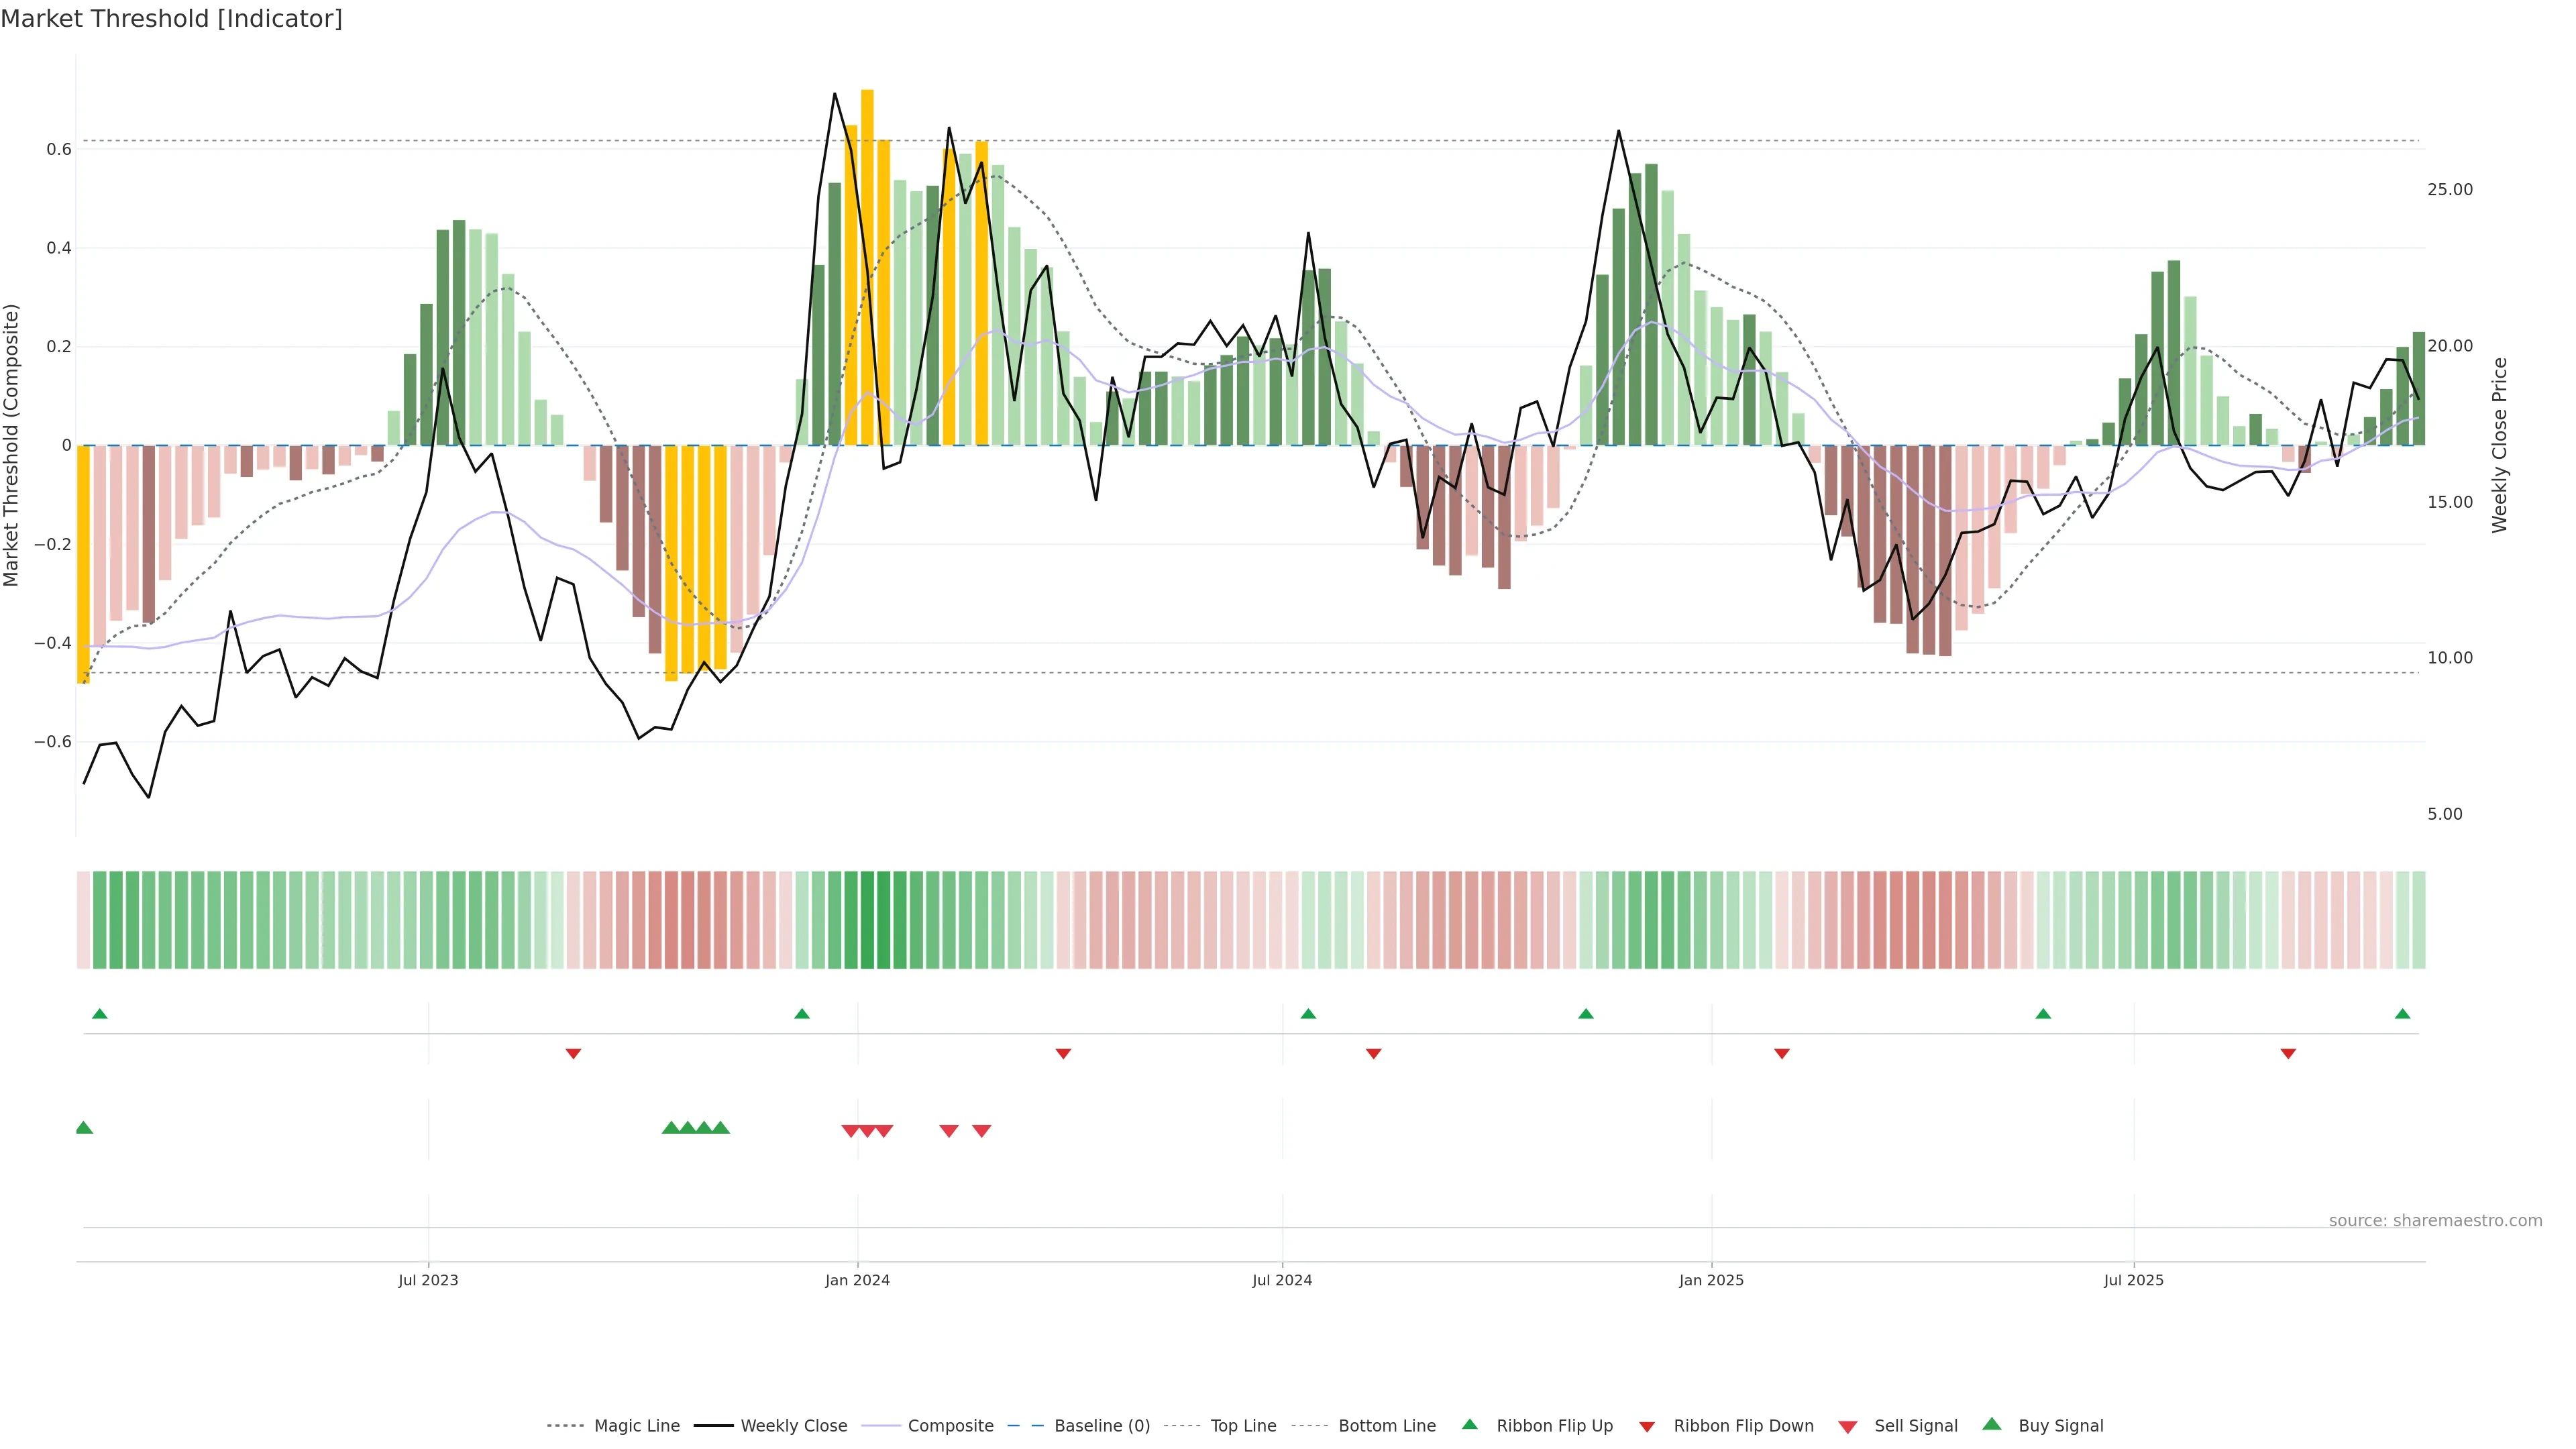Click the Market Threshold [Indicator] title
2576x1449 pixels.
coord(171,19)
